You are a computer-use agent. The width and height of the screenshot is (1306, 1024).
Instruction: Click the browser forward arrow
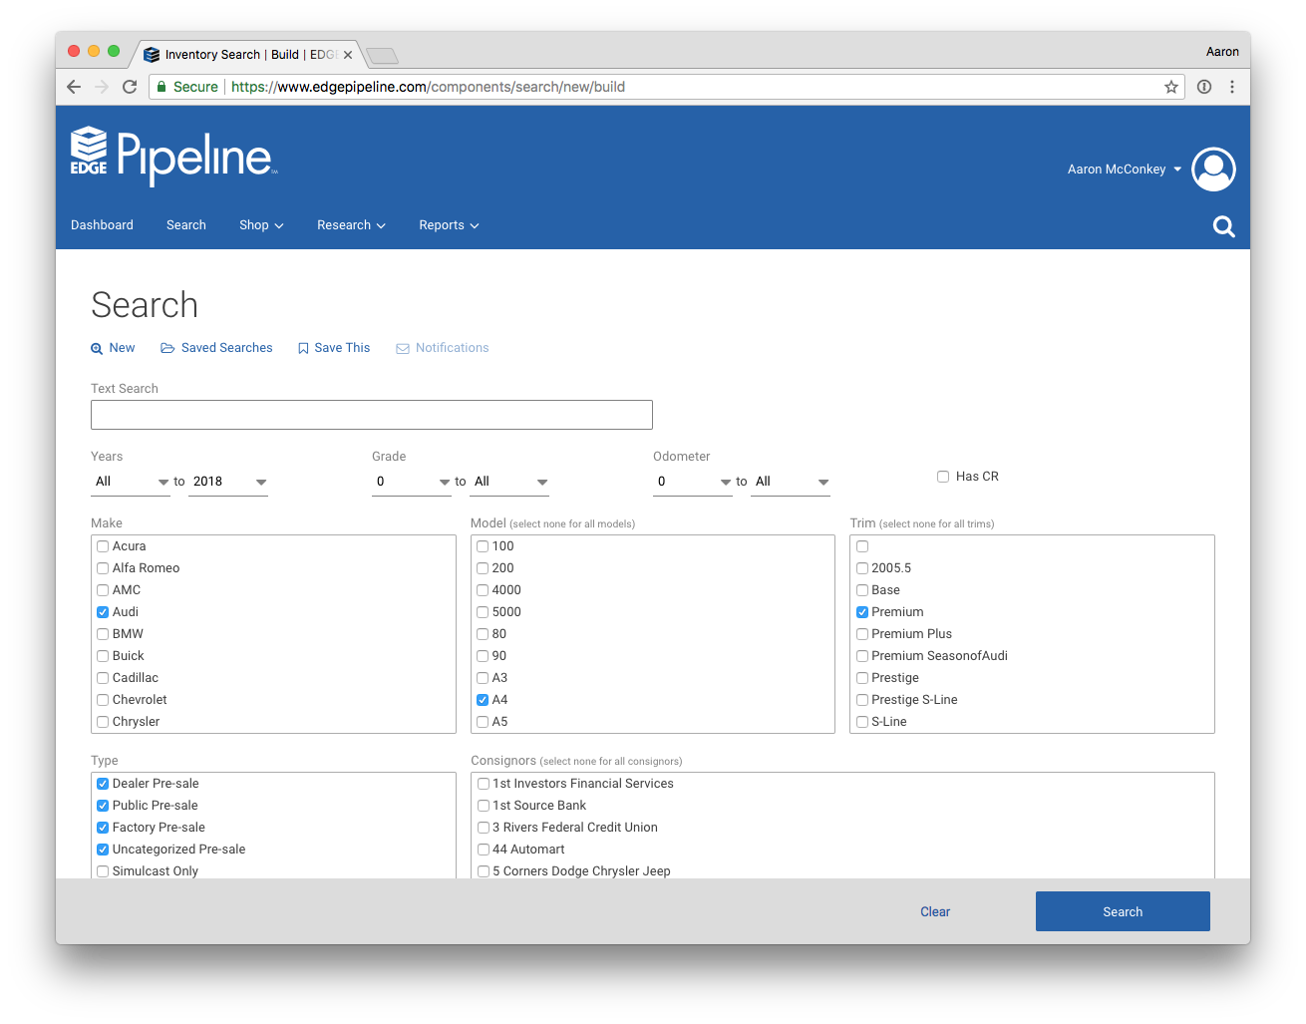pos(102,87)
